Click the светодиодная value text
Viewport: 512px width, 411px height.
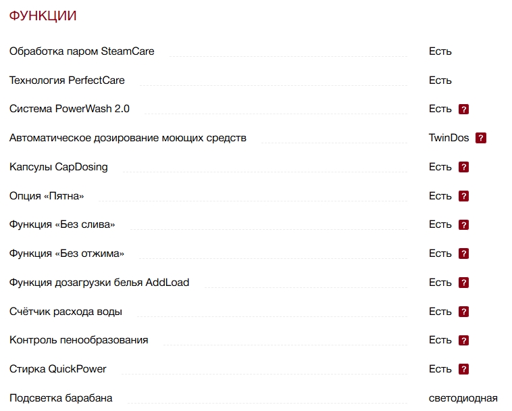point(463,397)
